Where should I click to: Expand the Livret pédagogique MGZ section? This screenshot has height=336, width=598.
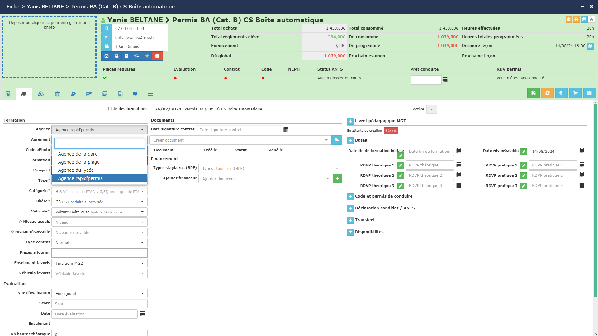pos(350,121)
